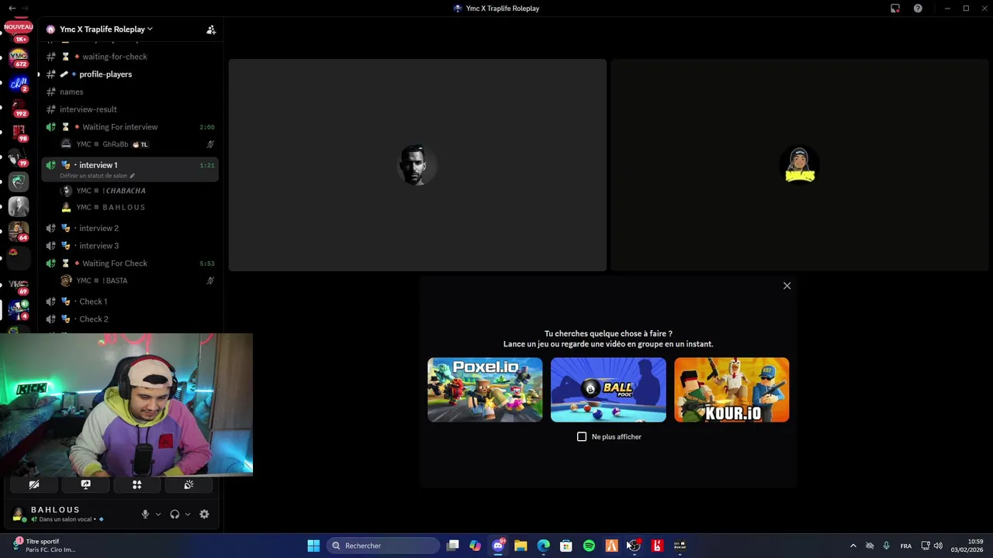Open File Explorer from taskbar
This screenshot has height=558, width=993.
[x=521, y=546]
